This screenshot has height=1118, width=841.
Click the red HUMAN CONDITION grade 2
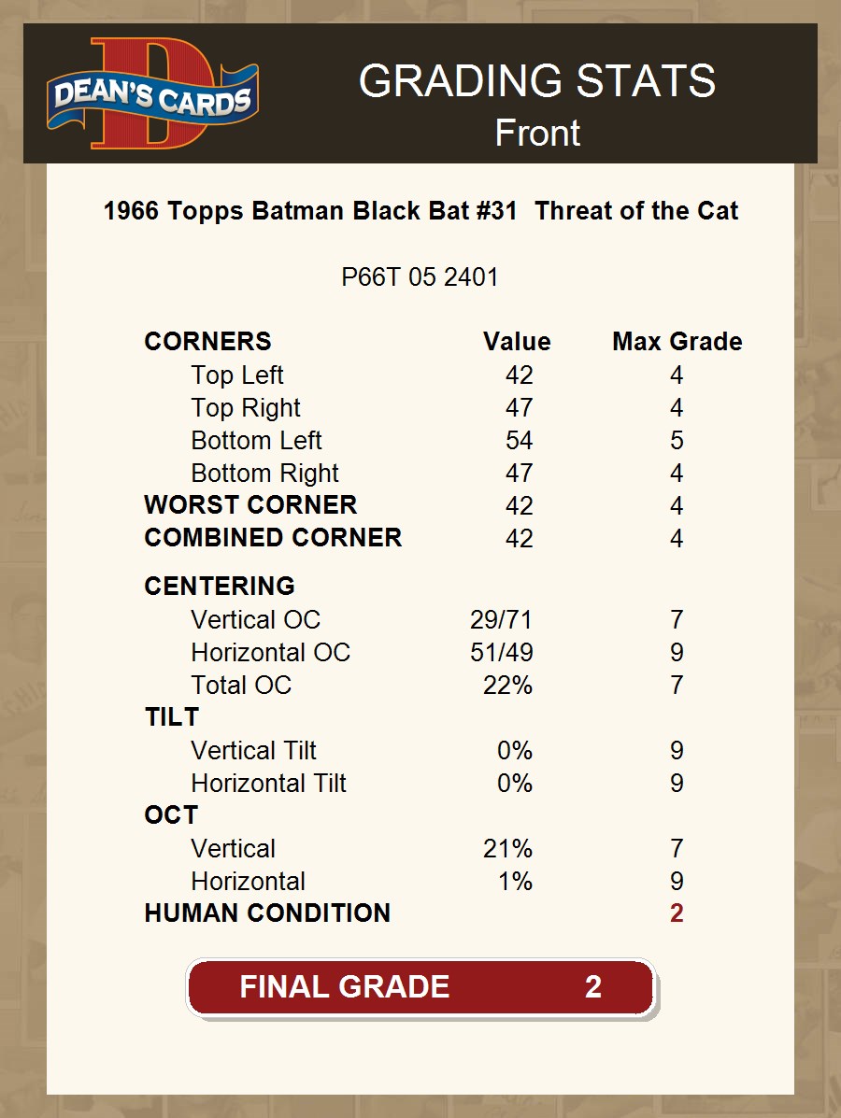pyautogui.click(x=677, y=913)
